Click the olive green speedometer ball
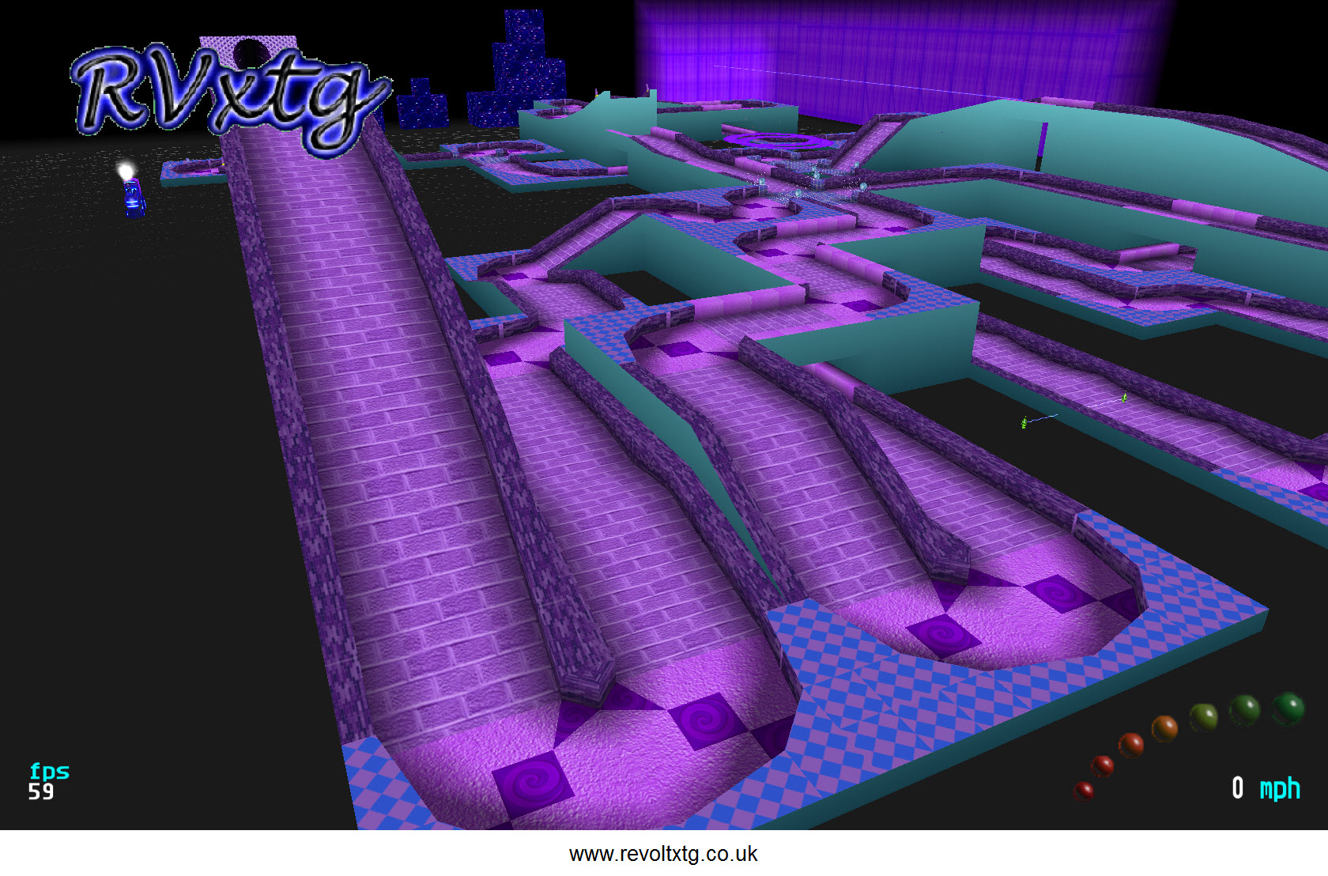Image resolution: width=1328 pixels, height=876 pixels. coord(1204,717)
